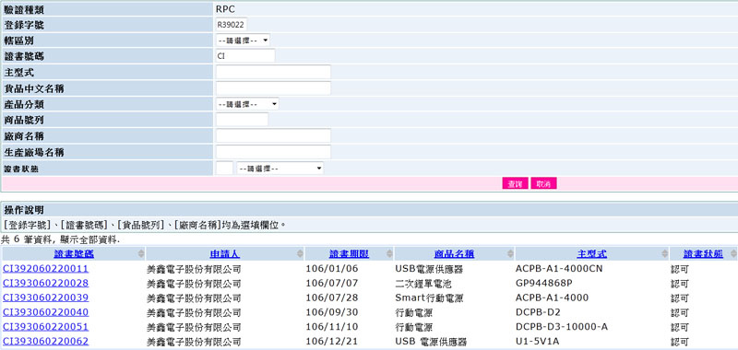Open certificate CI393060220051
The image size is (738, 350).
(45, 327)
